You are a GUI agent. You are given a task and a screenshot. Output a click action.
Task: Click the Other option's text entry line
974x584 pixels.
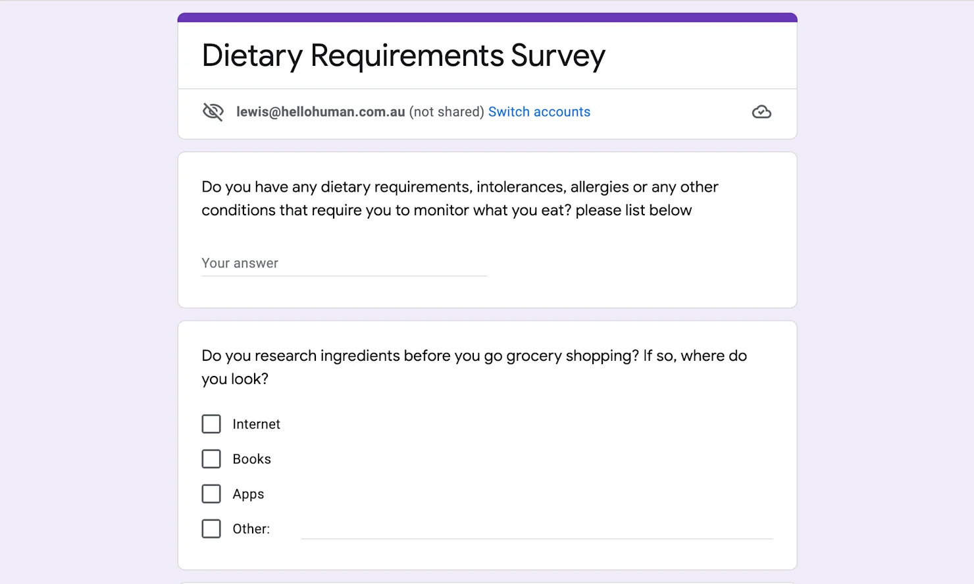point(536,529)
